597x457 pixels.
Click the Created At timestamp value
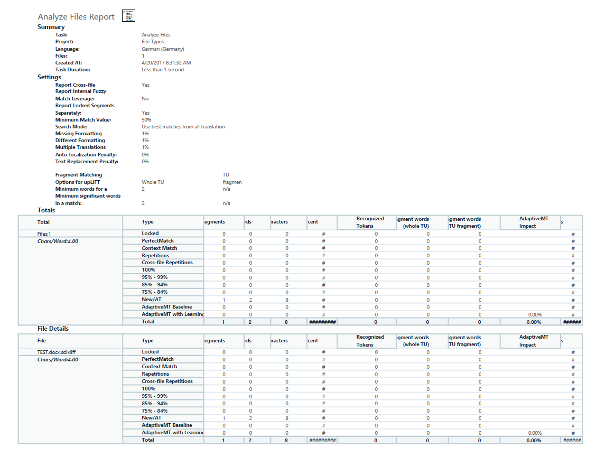coord(166,62)
